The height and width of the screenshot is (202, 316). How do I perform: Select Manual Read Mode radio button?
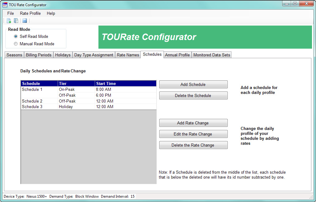[x=16, y=44]
